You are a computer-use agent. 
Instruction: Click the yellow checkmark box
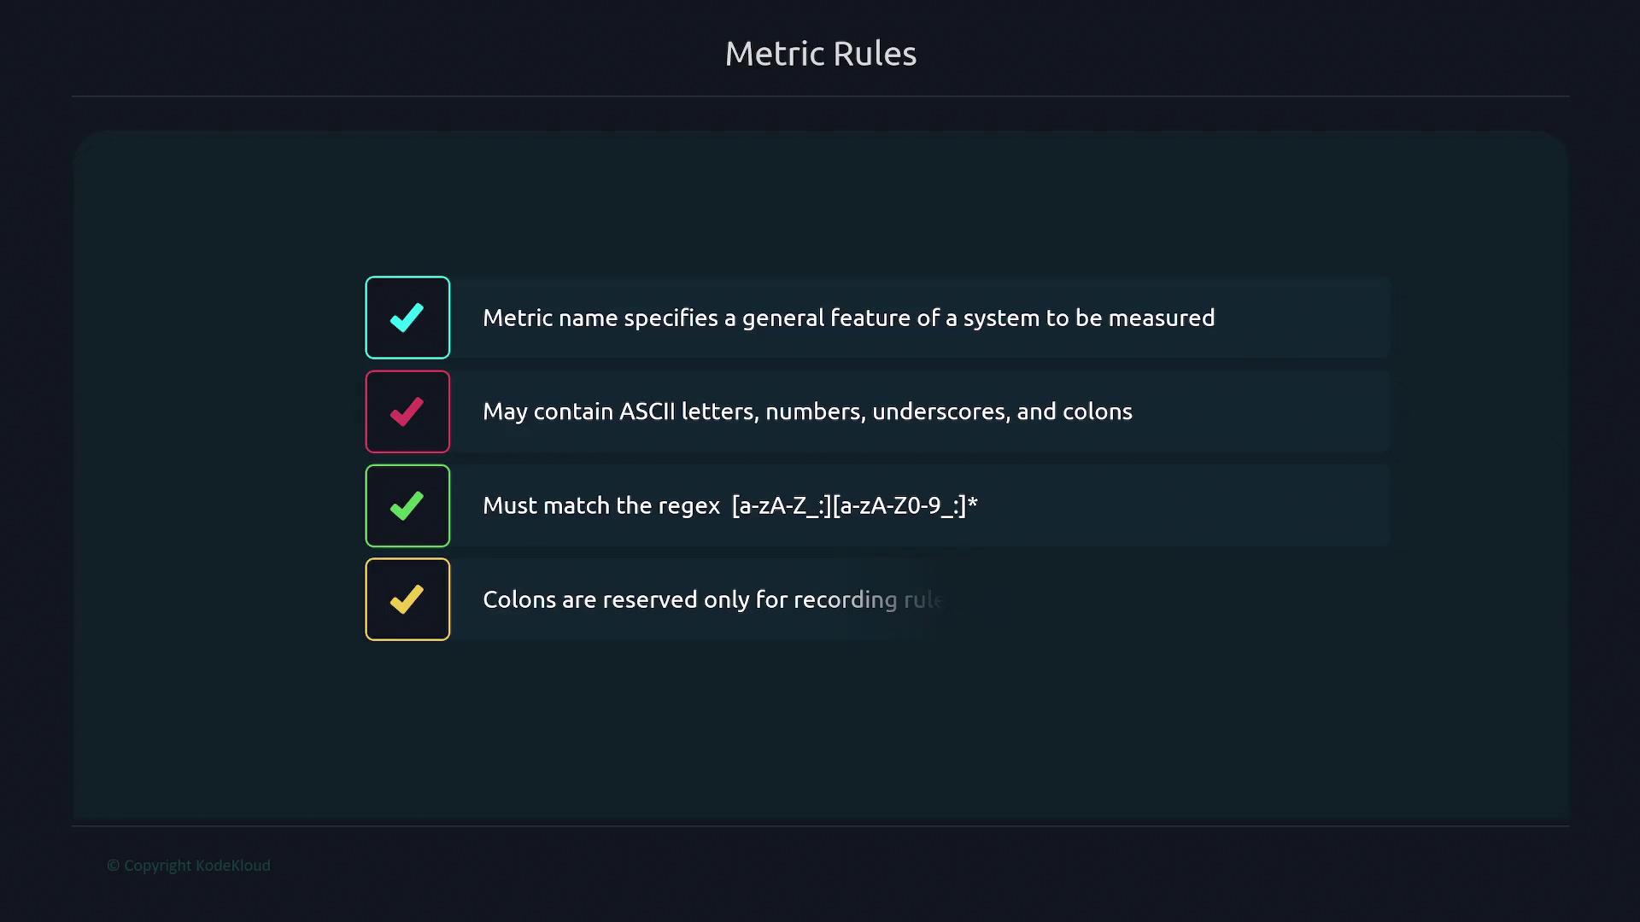pos(407,599)
